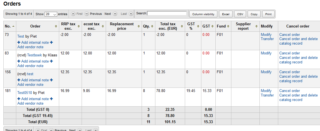Print the orders table
The image size is (320, 131).
[x=268, y=14]
